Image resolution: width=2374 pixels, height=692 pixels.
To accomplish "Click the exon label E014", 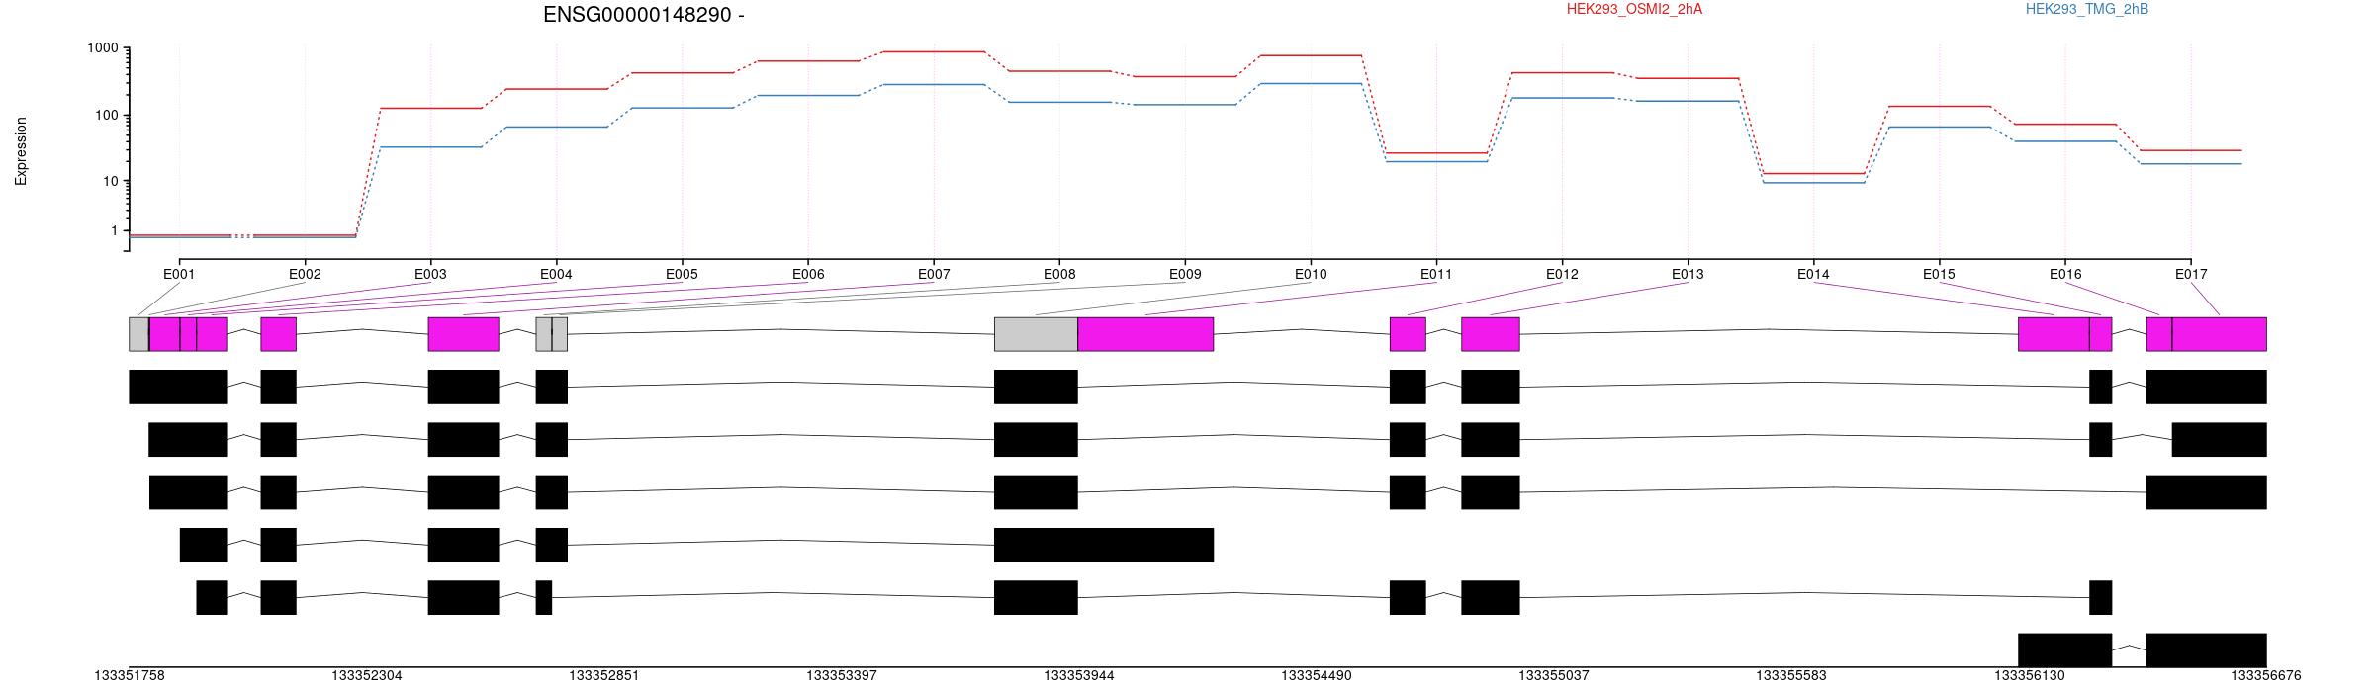I will 1813,274.
